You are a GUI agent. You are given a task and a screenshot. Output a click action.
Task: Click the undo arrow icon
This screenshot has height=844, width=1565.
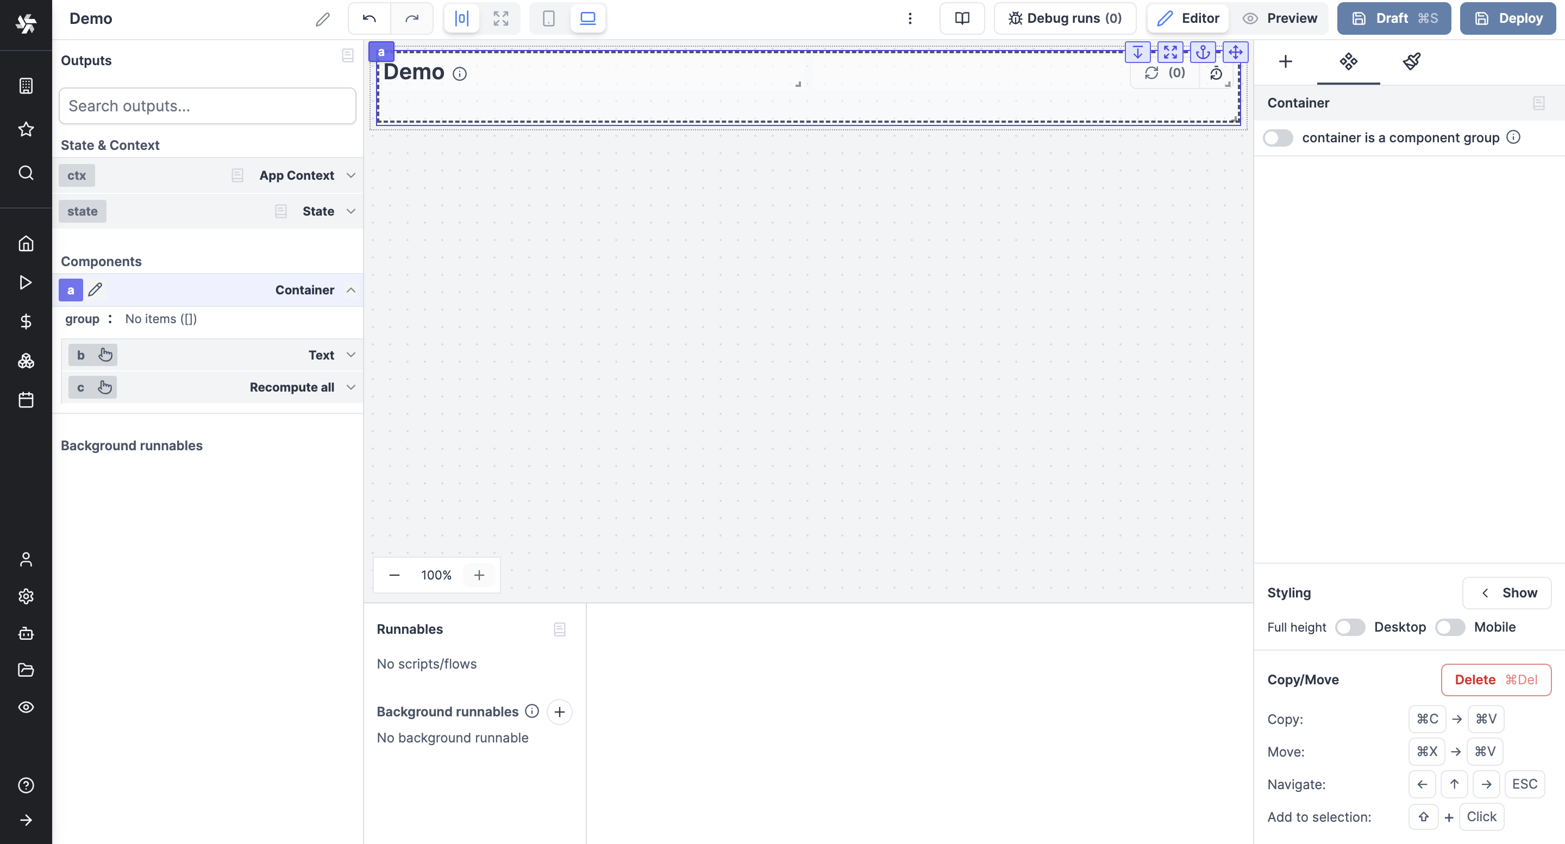point(369,18)
